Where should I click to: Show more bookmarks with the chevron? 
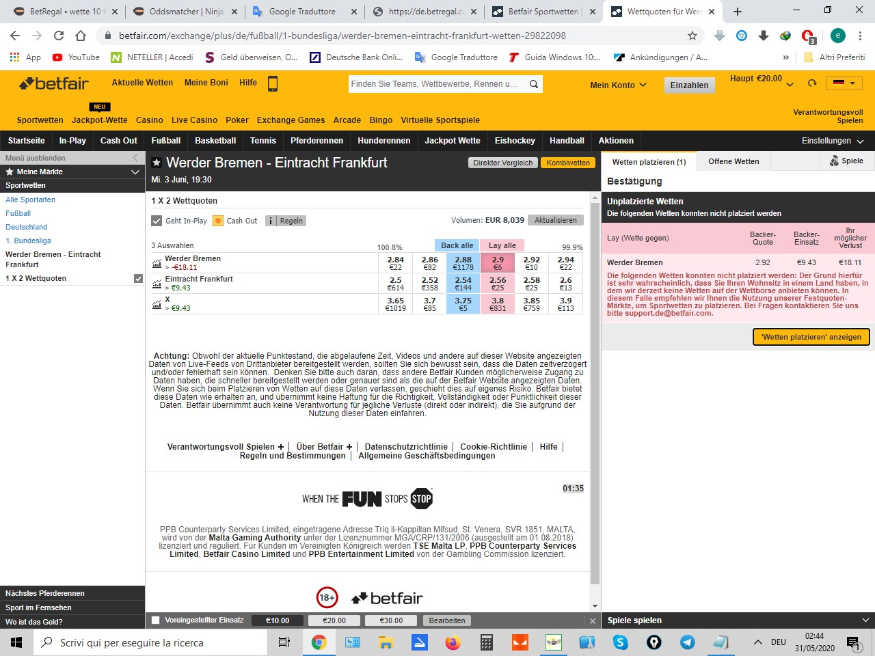point(786,57)
